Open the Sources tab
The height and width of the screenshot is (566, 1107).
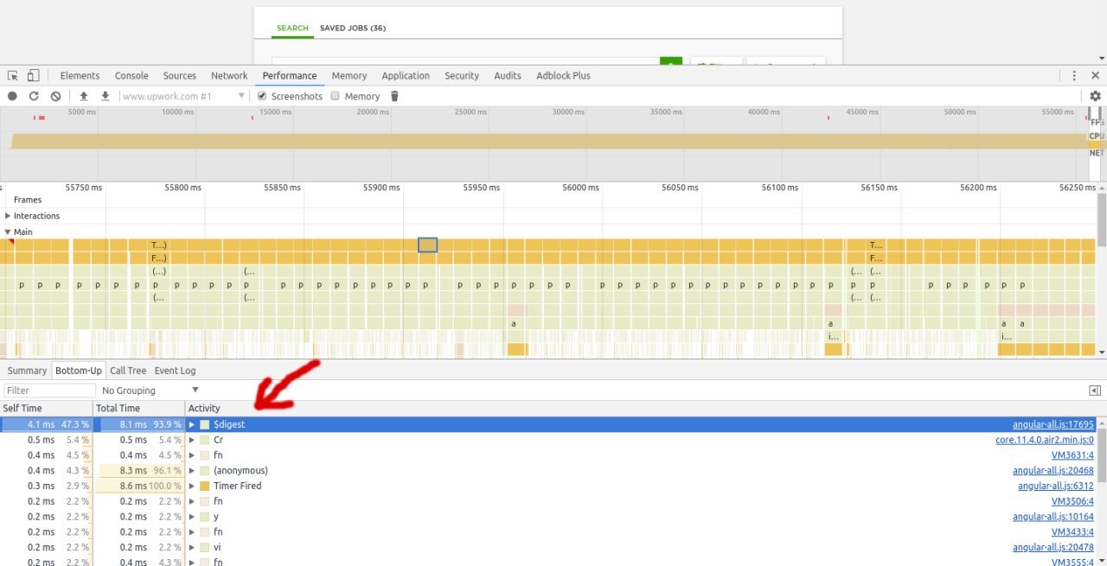click(179, 76)
